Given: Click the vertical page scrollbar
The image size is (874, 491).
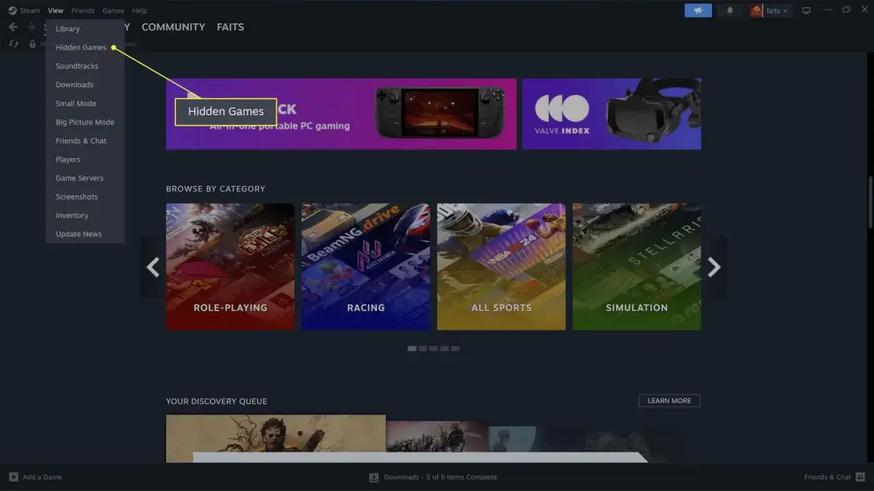Looking at the screenshot, I should click(870, 203).
